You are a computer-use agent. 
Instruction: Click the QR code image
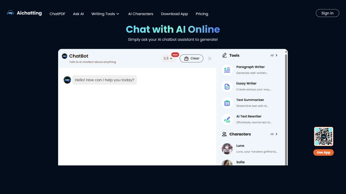click(x=324, y=136)
